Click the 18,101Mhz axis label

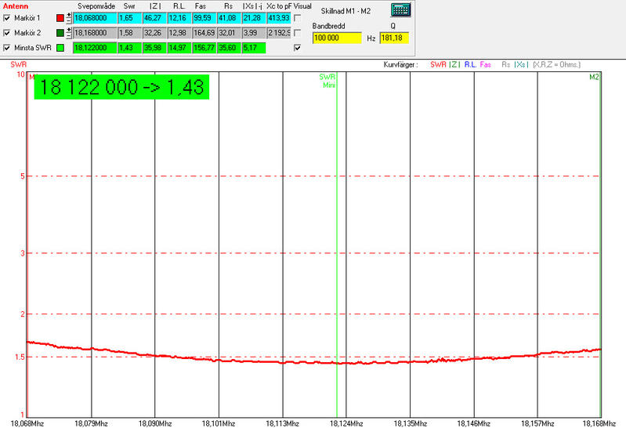click(x=219, y=423)
